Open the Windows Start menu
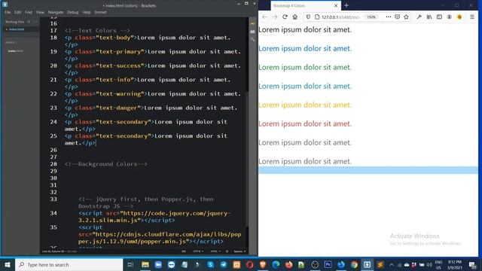This screenshot has width=482, height=271. [x=8, y=264]
